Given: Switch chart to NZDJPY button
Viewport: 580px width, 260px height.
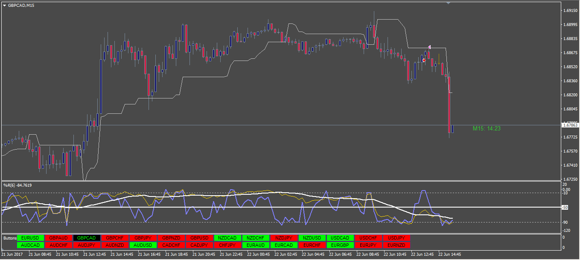Looking at the screenshot, I should pyautogui.click(x=284, y=238).
